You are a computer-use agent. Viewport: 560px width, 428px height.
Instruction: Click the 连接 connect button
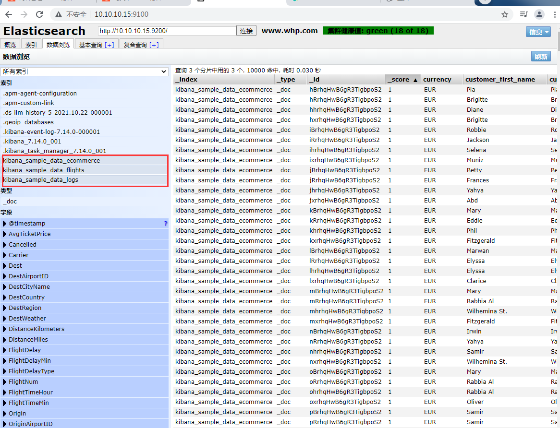(246, 31)
